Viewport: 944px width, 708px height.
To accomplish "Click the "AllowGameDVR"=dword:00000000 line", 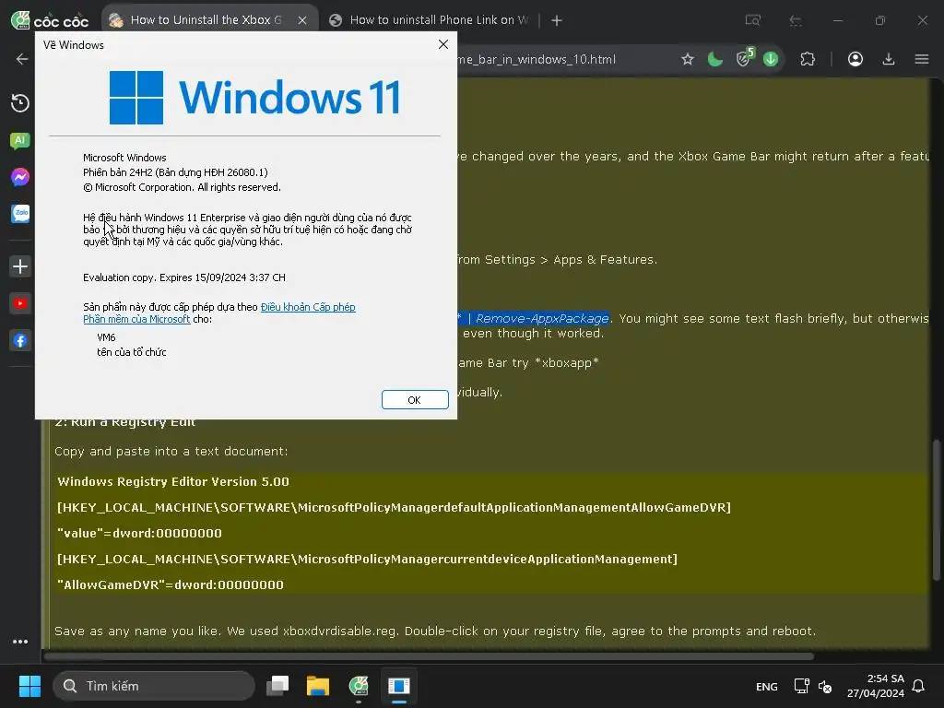I will click(171, 585).
